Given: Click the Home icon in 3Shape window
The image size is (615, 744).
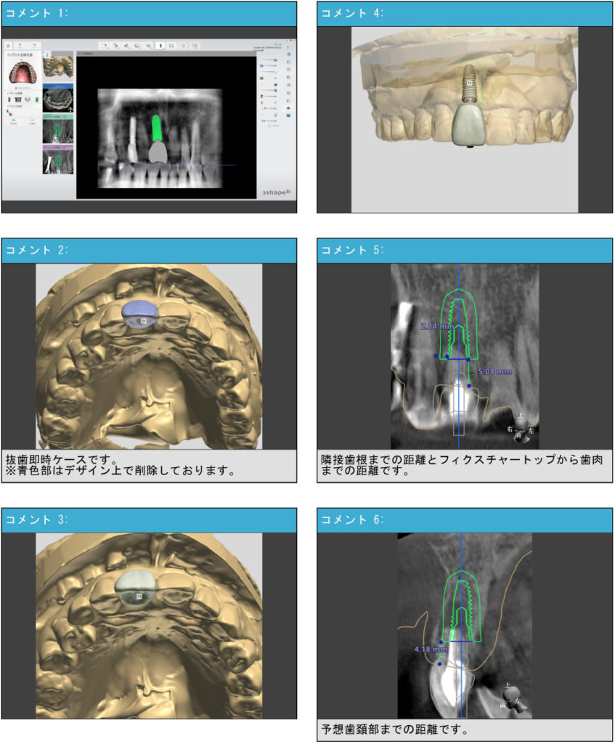Looking at the screenshot, I should click(x=9, y=44).
